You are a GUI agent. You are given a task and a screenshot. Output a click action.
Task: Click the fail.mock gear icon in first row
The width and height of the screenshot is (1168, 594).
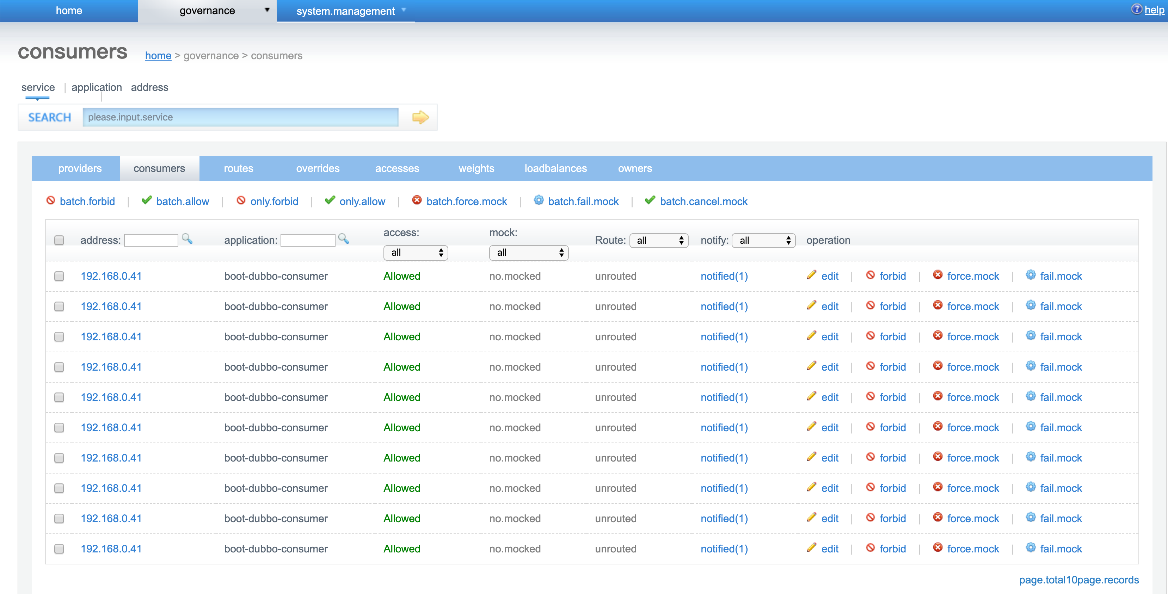[1031, 275]
